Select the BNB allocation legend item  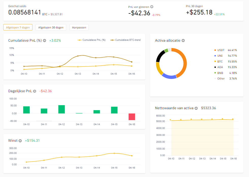pos(220,73)
